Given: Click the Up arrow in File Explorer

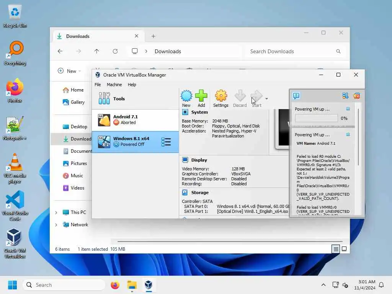Looking at the screenshot, I should click(x=97, y=51).
